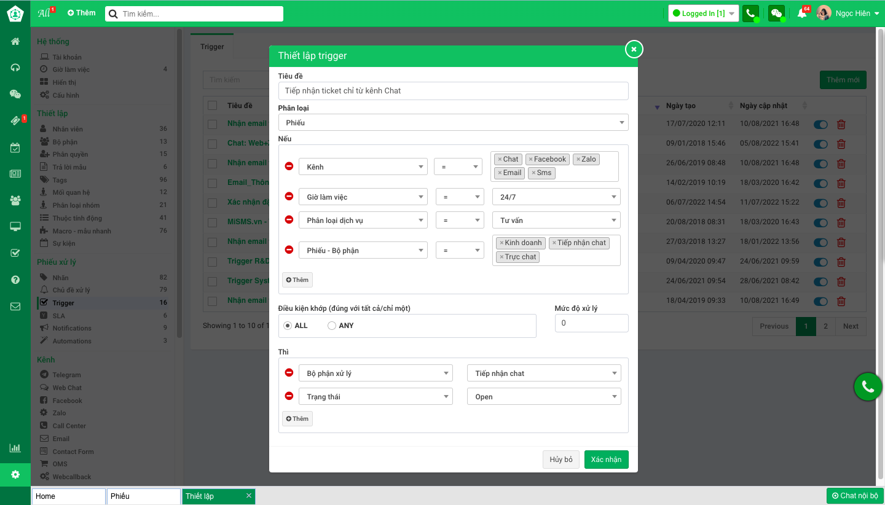The height and width of the screenshot is (505, 885).
Task: Click the green phone call icon in top bar
Action: (750, 14)
